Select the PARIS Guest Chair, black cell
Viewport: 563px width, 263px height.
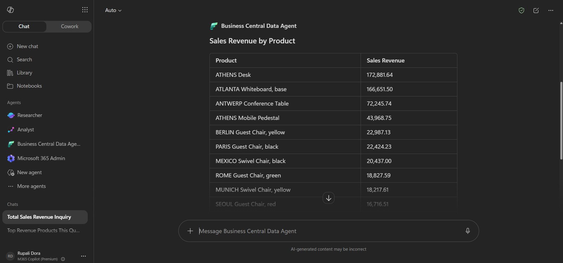(285, 147)
